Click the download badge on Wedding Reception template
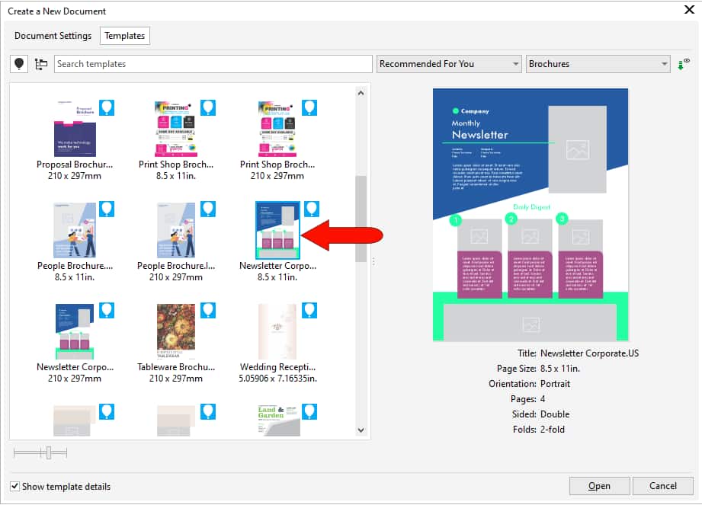 click(x=309, y=310)
